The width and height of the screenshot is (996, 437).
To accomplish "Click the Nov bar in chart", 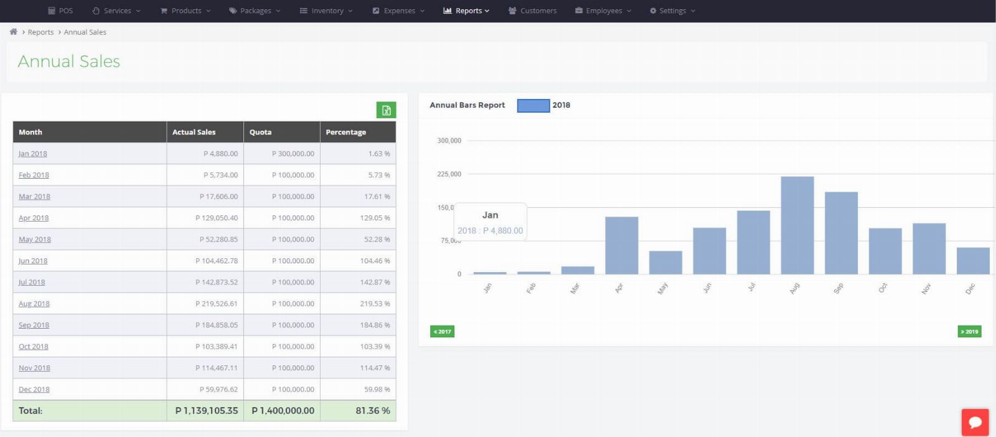I will pos(929,248).
